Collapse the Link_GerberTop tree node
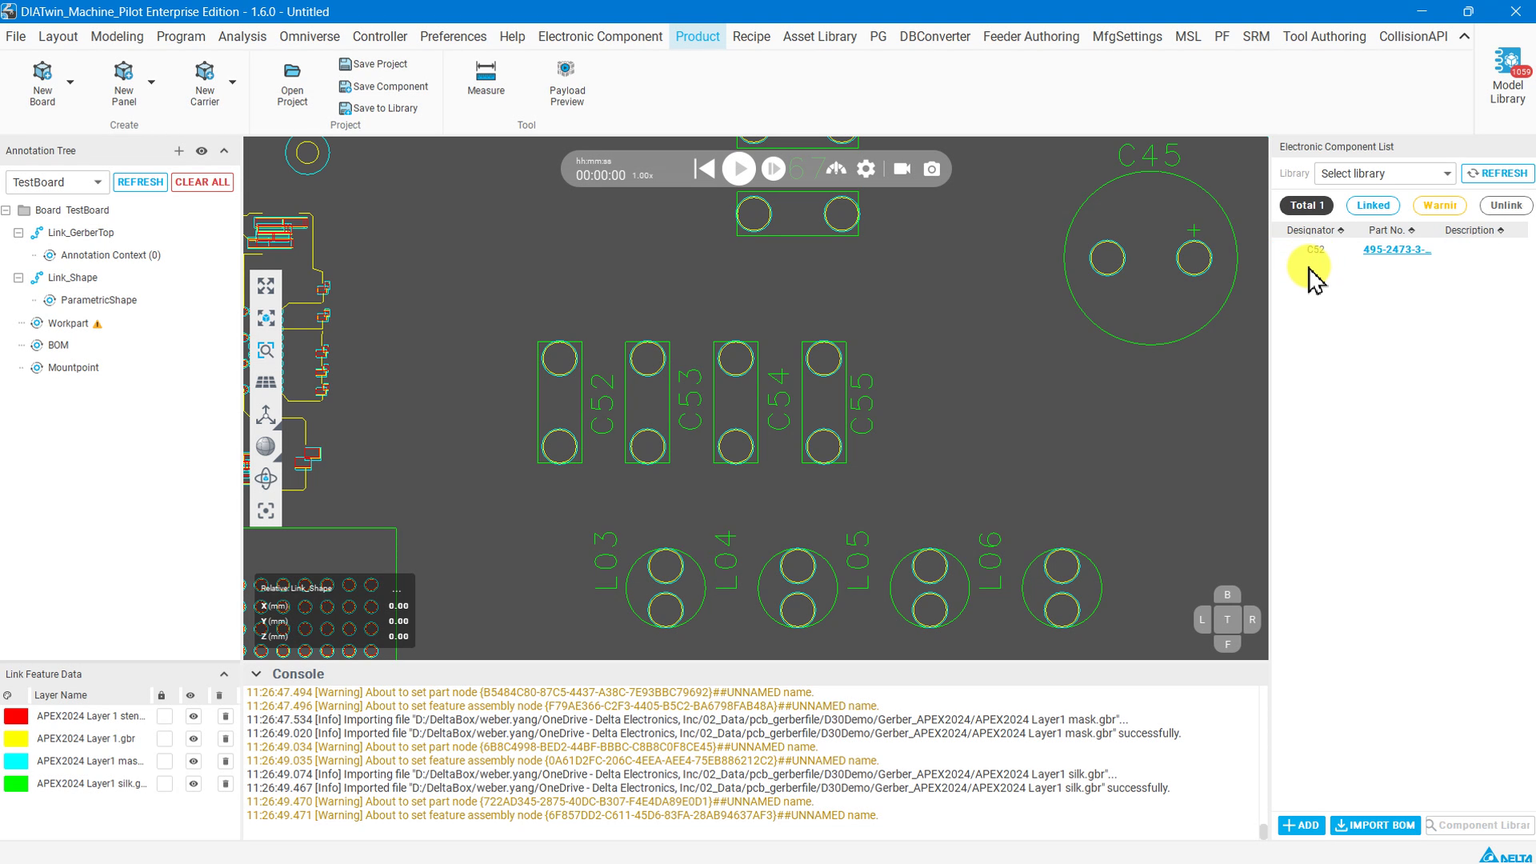This screenshot has height=864, width=1536. (18, 233)
